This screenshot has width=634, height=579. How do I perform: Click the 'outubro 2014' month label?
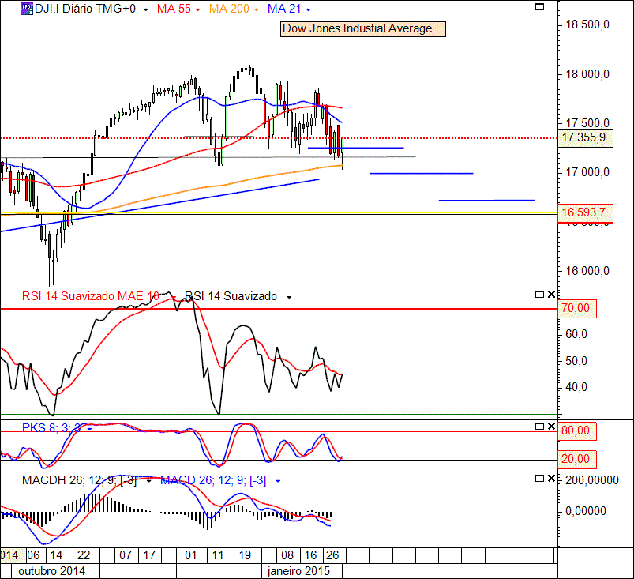coord(52,571)
